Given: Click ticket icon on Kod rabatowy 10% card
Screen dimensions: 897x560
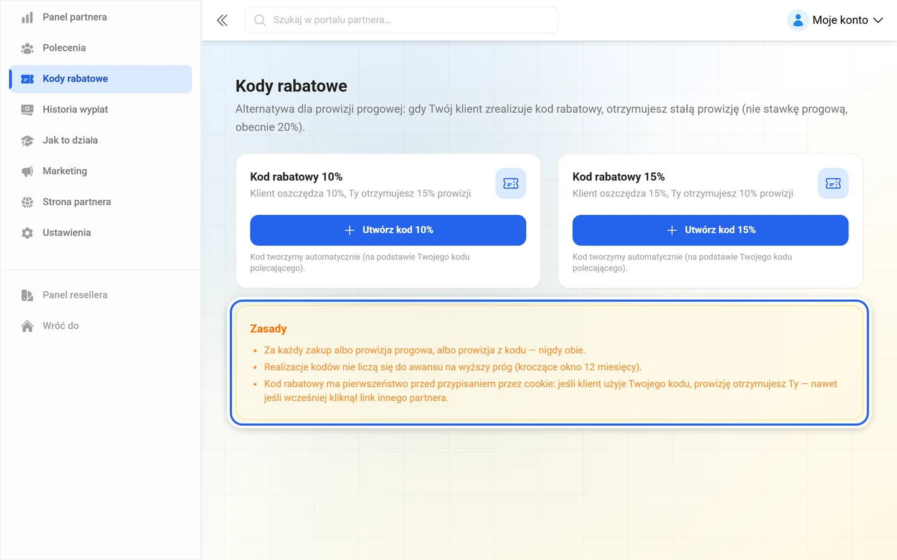Looking at the screenshot, I should 511,184.
